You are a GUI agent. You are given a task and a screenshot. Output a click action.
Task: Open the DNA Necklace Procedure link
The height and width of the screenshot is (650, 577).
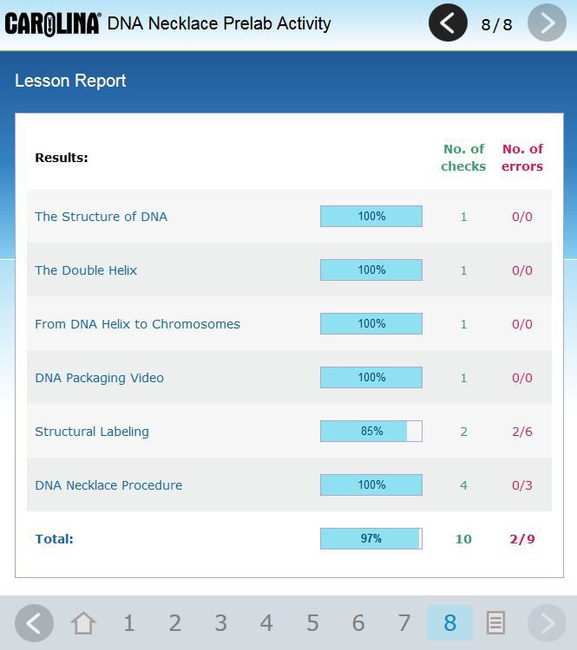(x=108, y=485)
